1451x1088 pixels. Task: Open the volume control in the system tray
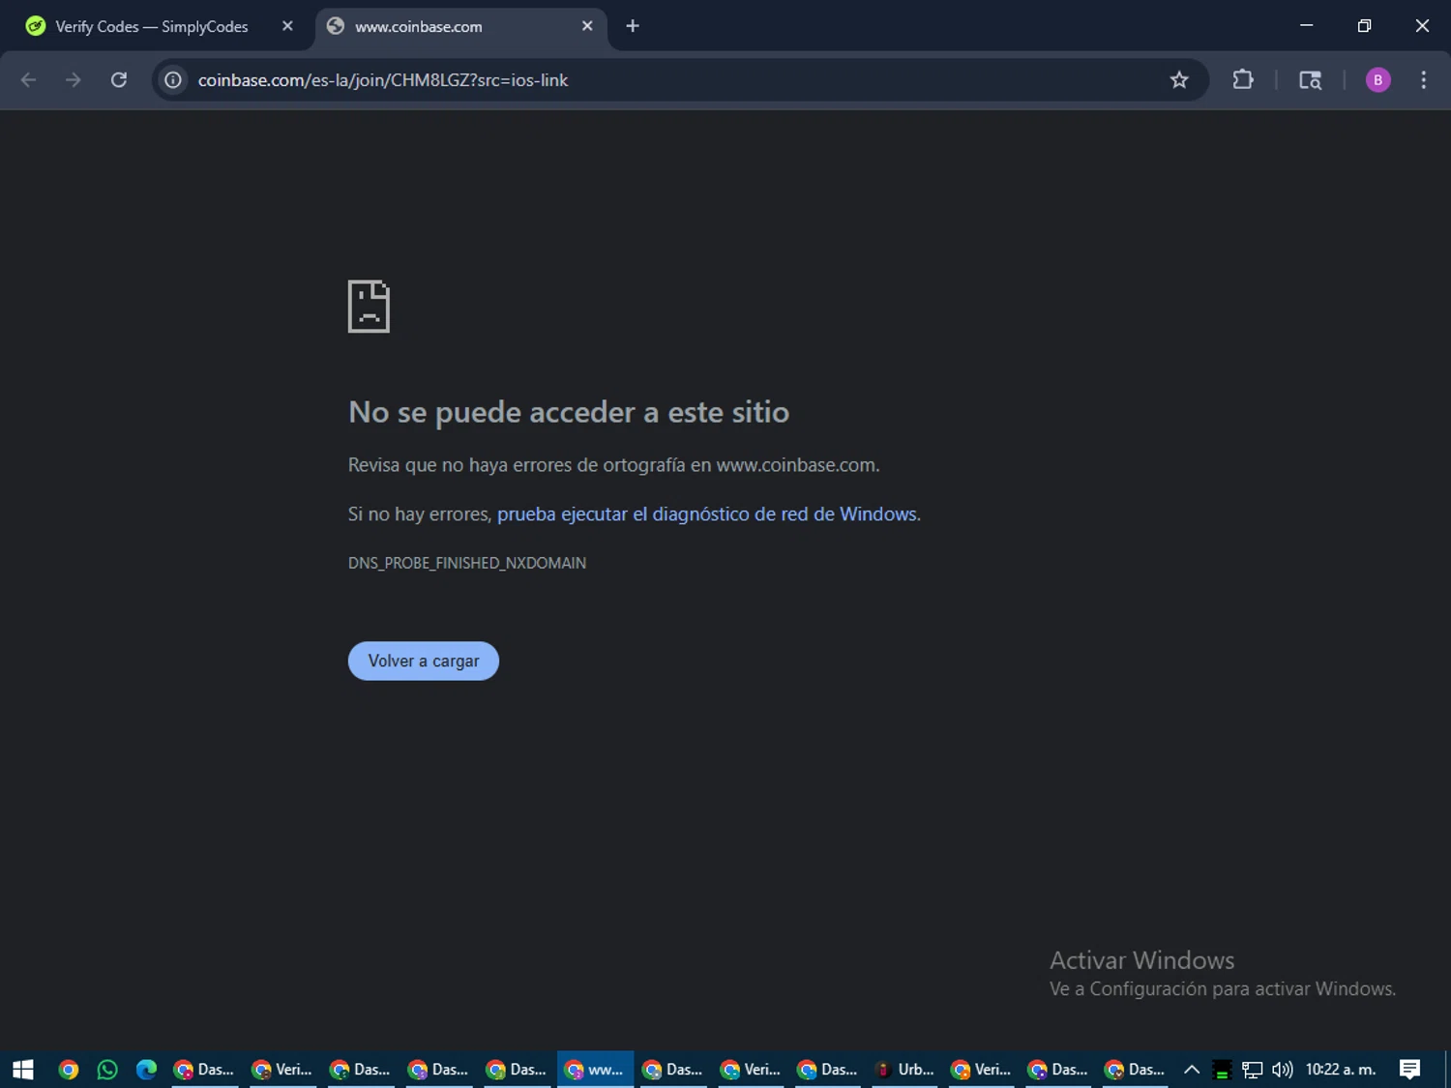click(1283, 1070)
